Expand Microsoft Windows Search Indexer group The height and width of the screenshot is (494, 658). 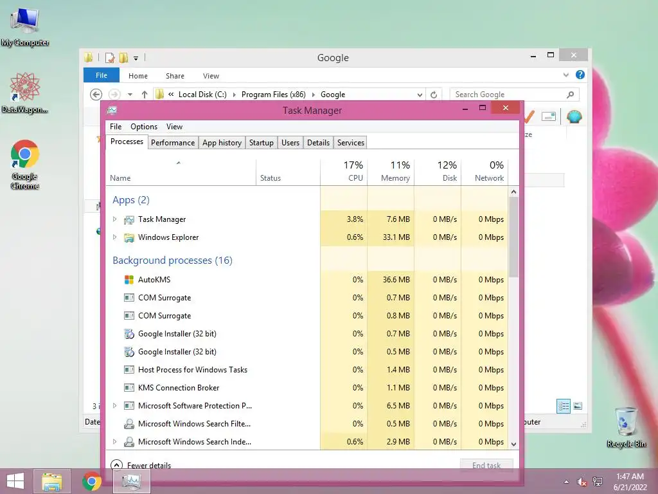(114, 441)
